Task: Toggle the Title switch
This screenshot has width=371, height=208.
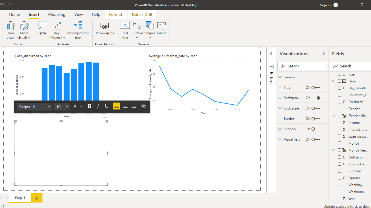Action: (x=316, y=88)
